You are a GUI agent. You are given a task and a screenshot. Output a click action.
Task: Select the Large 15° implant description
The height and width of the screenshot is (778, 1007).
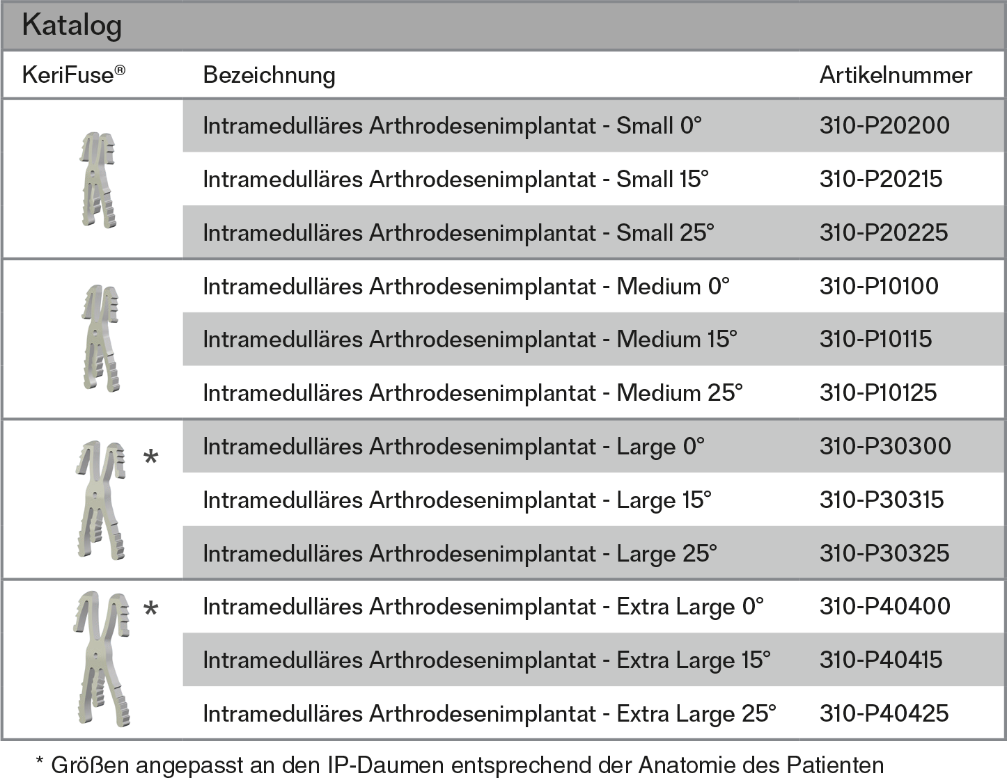457,500
